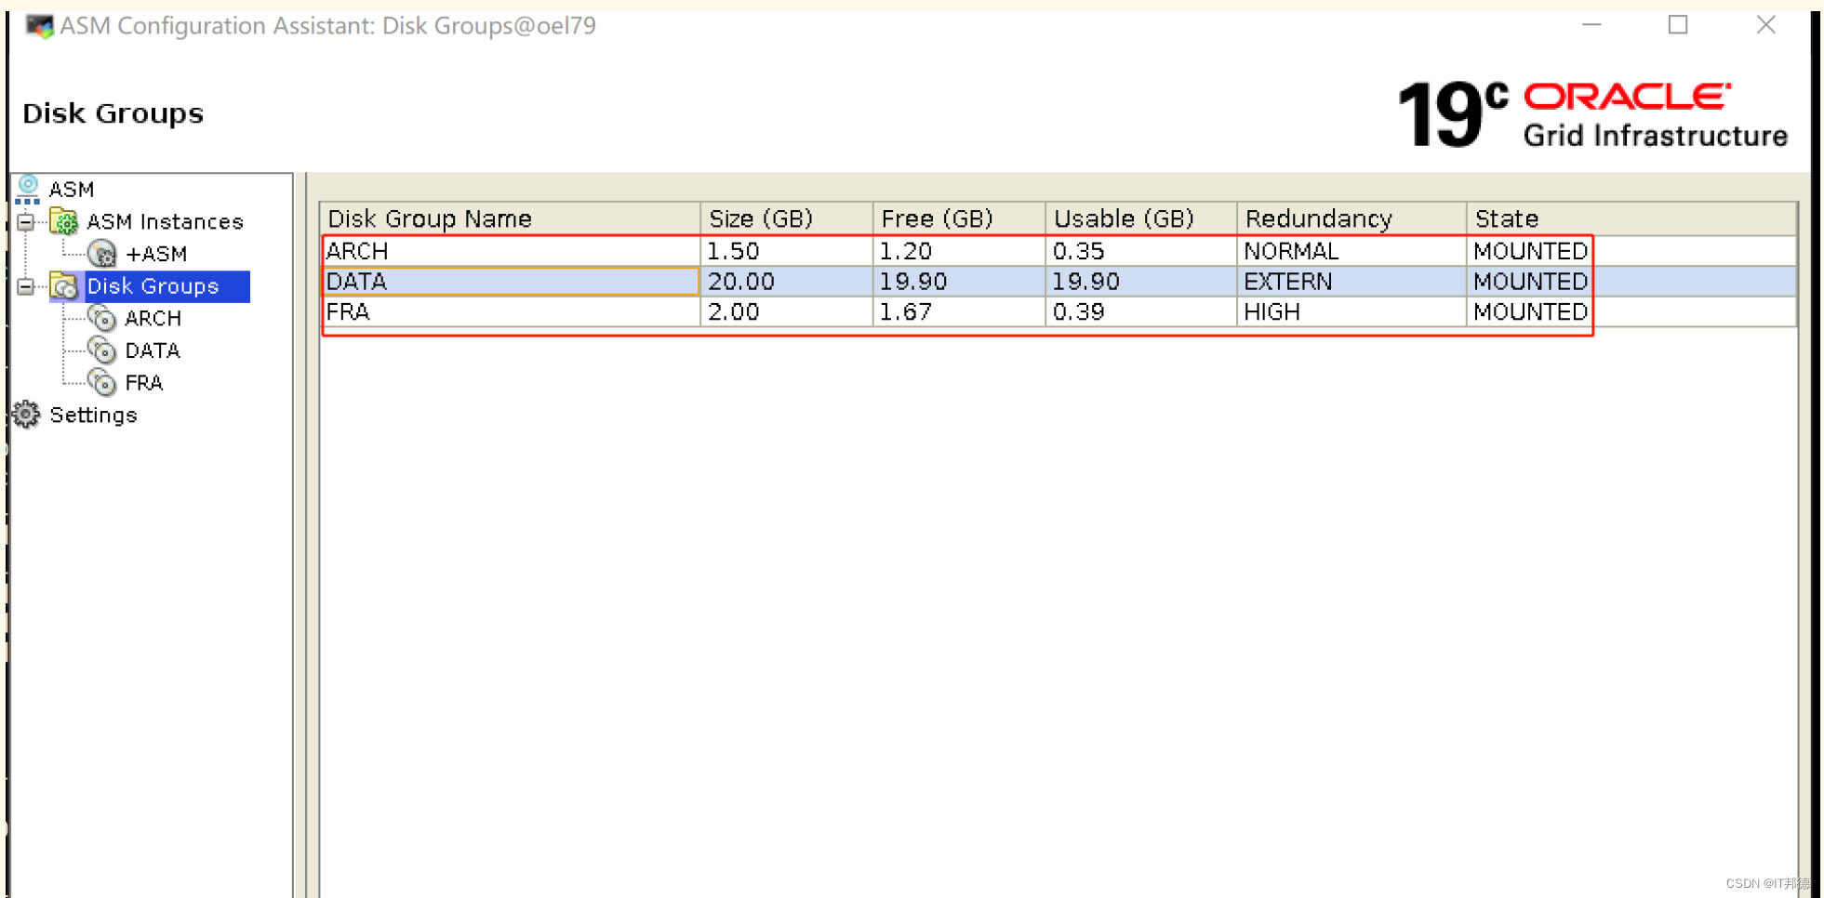The image size is (1824, 898).
Task: Select the ARCH row name cell
Action: click(x=511, y=251)
